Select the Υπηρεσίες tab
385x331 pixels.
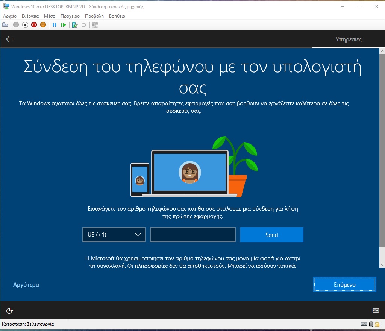[x=349, y=39]
